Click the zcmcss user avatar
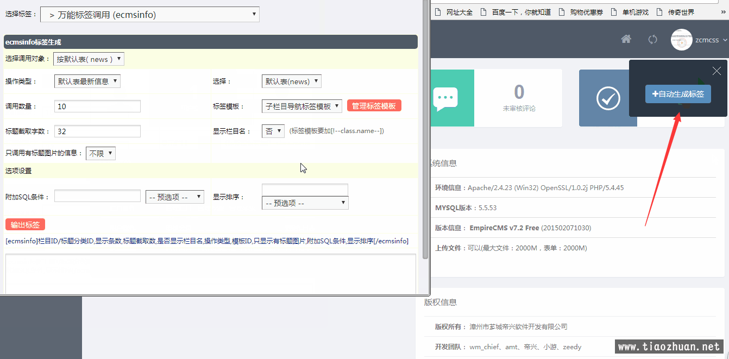This screenshot has width=729, height=359. click(681, 40)
